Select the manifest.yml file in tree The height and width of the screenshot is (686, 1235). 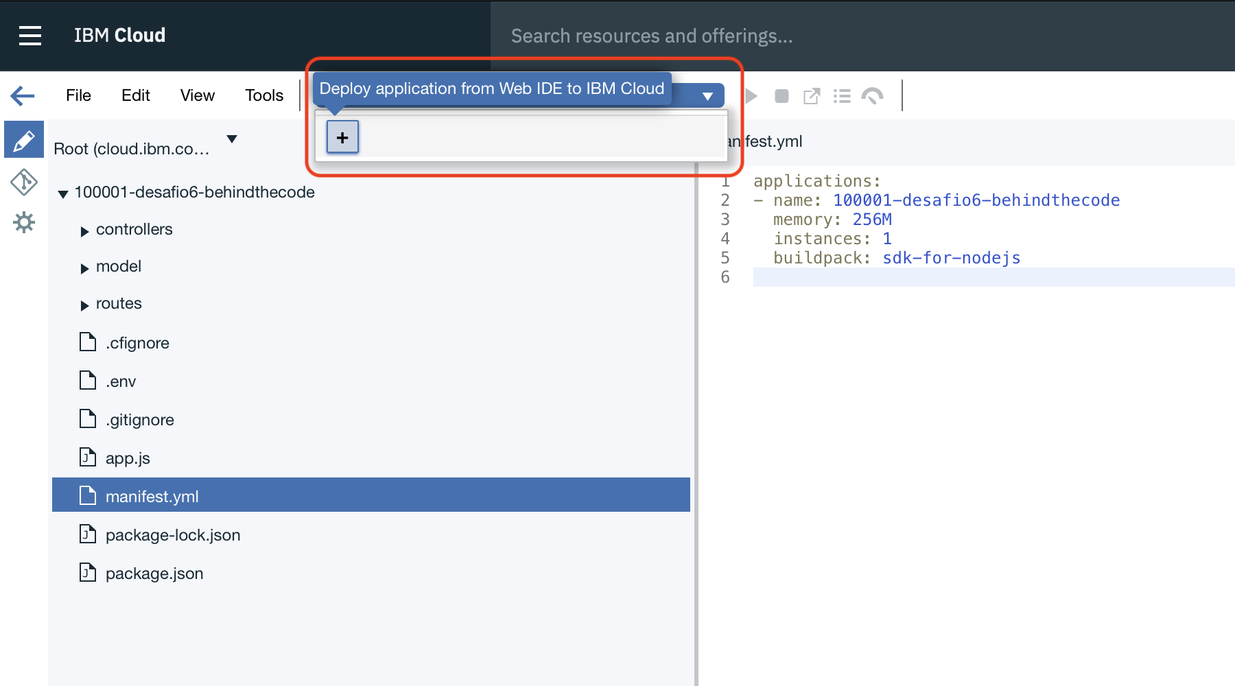371,495
